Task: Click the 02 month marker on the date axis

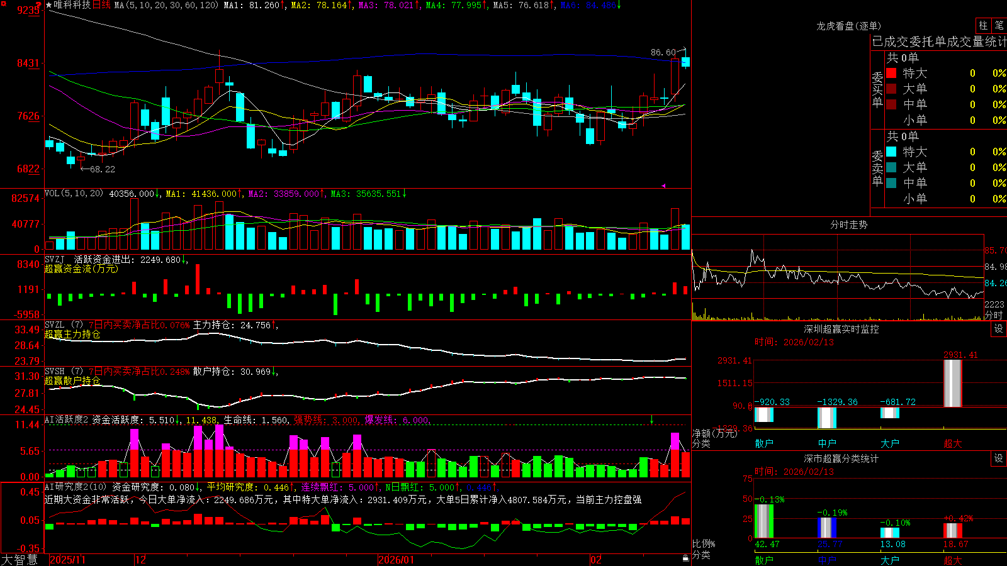Action: tap(596, 560)
